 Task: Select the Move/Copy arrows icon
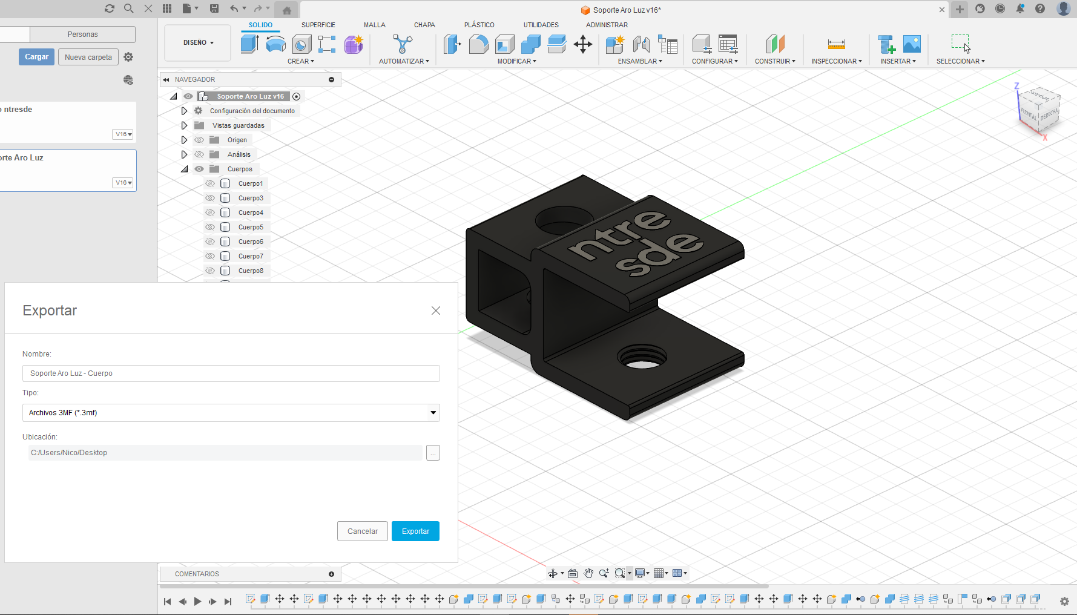pos(583,44)
